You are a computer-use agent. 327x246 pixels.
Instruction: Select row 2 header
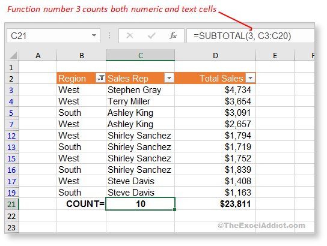11,79
